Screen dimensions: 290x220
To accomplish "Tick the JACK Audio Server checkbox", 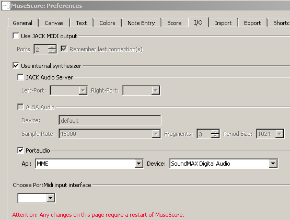I will (20, 77).
